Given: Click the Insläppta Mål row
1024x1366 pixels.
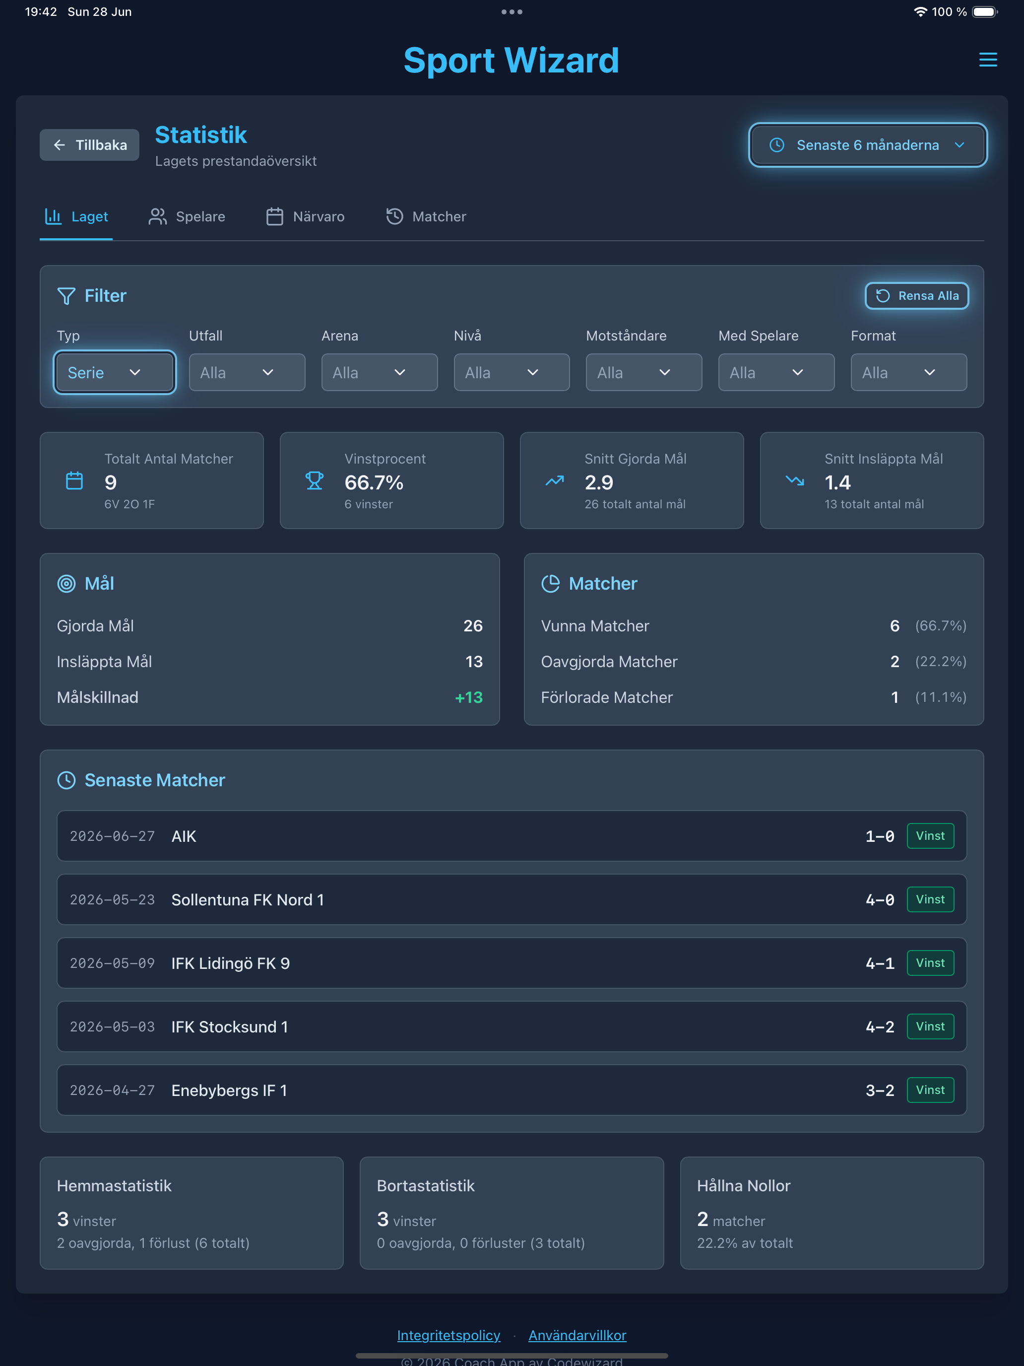Looking at the screenshot, I should point(270,661).
